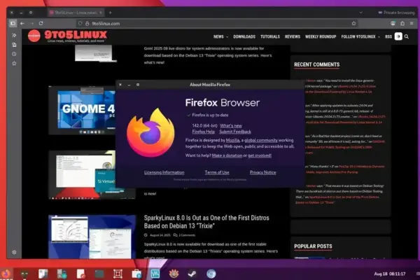Screen dimensions: 420x280
Task: Click the 9to5Linux round logo
Action: click(x=34, y=36)
